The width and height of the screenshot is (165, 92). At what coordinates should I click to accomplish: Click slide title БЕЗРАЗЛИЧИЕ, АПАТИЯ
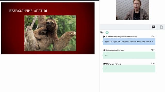click(28, 11)
